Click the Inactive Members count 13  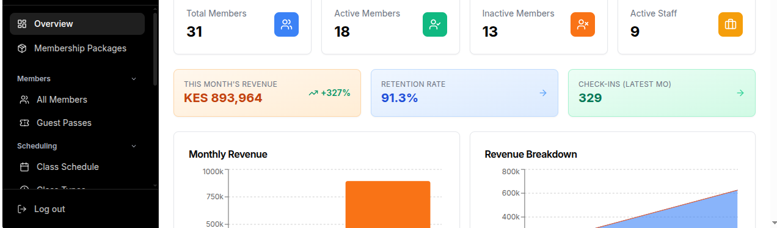coord(490,32)
